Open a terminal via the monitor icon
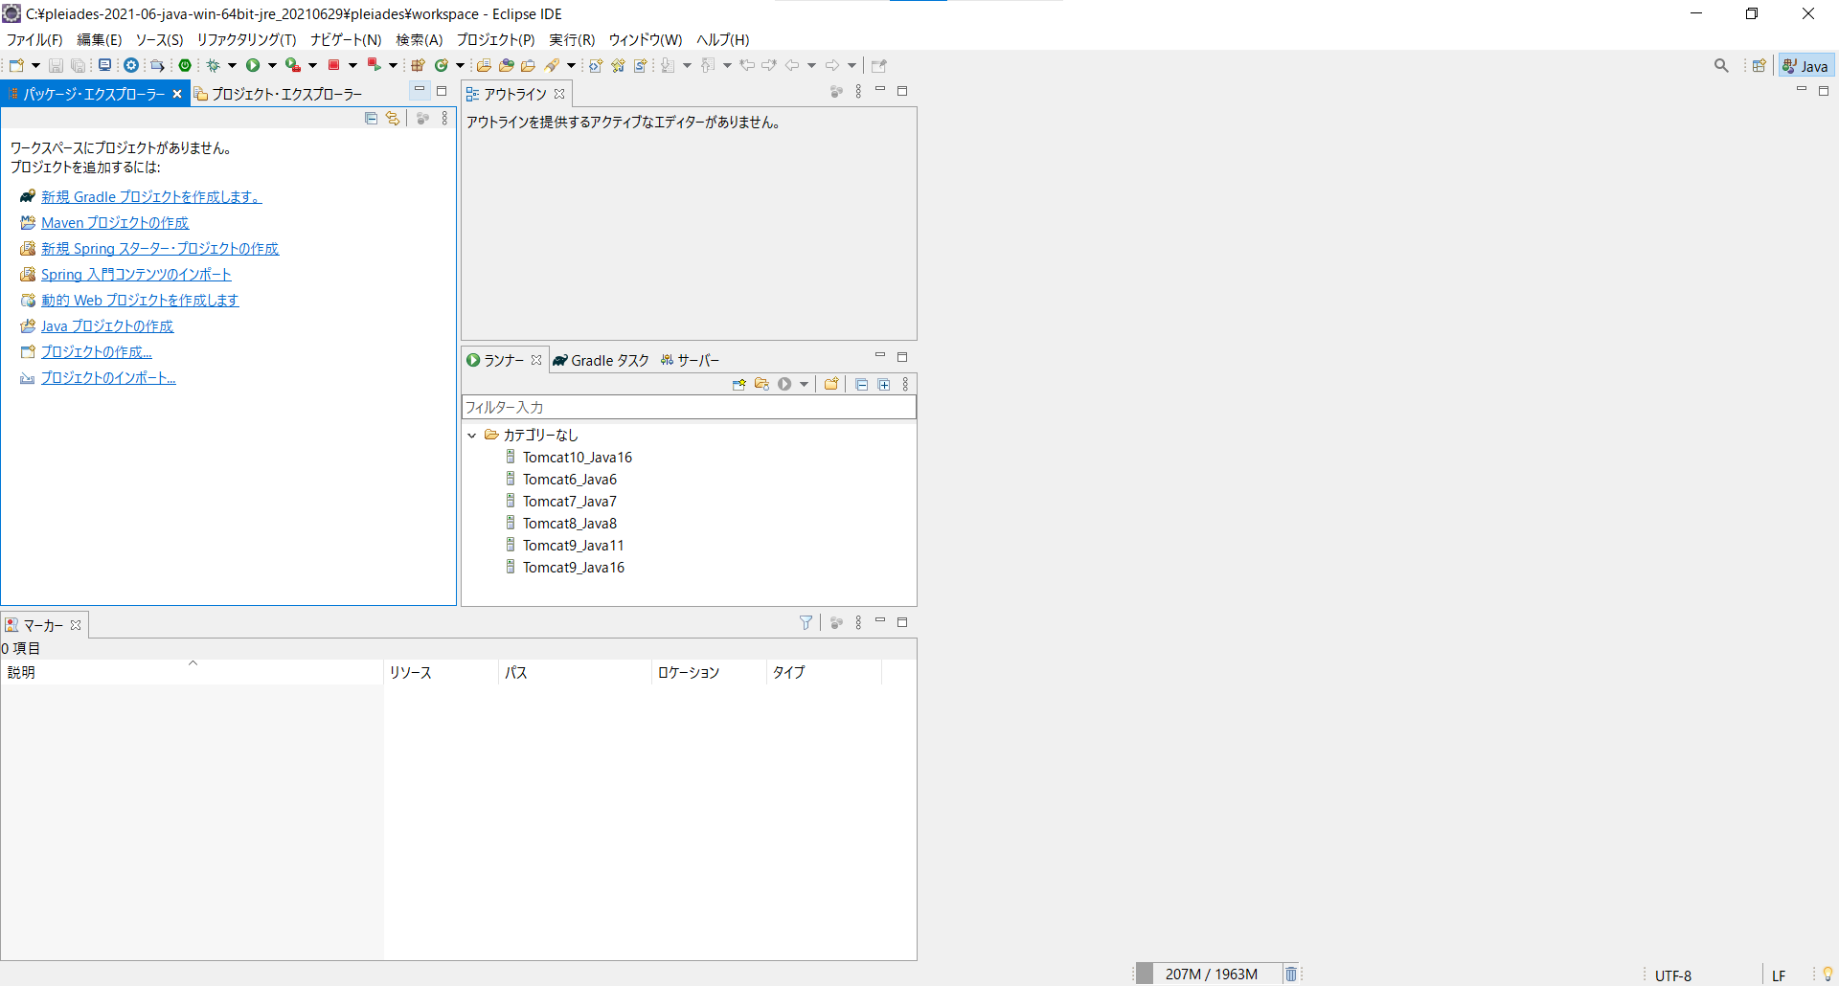The image size is (1839, 986). point(105,65)
